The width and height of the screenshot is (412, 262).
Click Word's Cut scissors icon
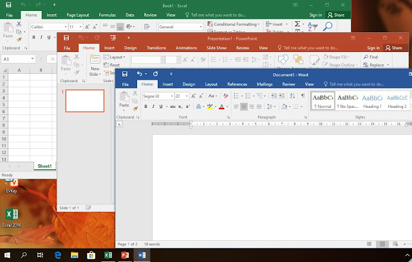135,92
